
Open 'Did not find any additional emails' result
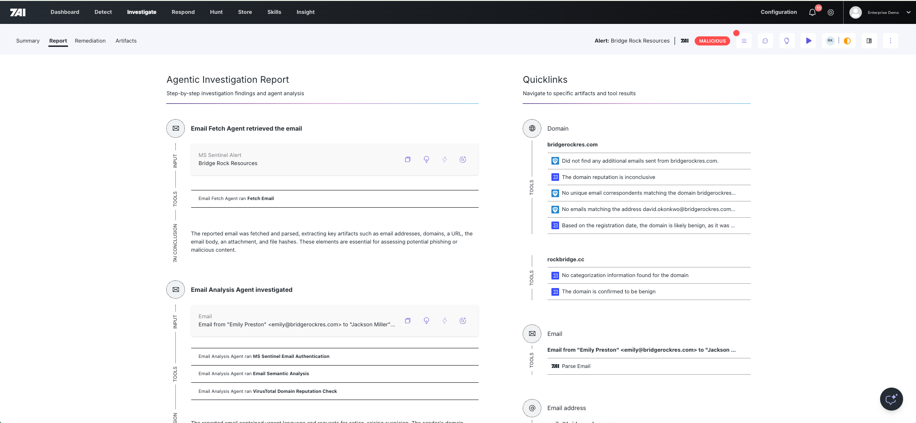pyautogui.click(x=649, y=161)
